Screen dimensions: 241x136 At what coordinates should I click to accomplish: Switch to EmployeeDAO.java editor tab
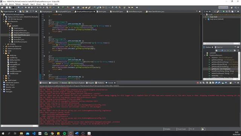coord(64,12)
